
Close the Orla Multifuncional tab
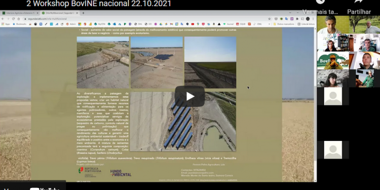tap(78, 13)
